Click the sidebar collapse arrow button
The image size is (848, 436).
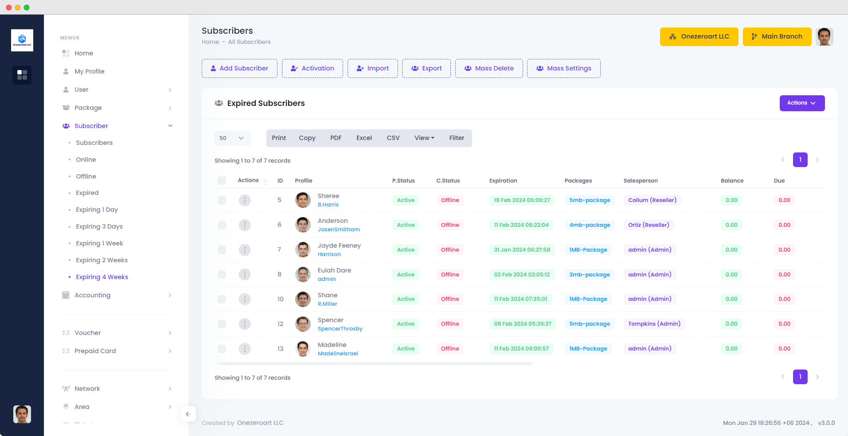pos(188,414)
